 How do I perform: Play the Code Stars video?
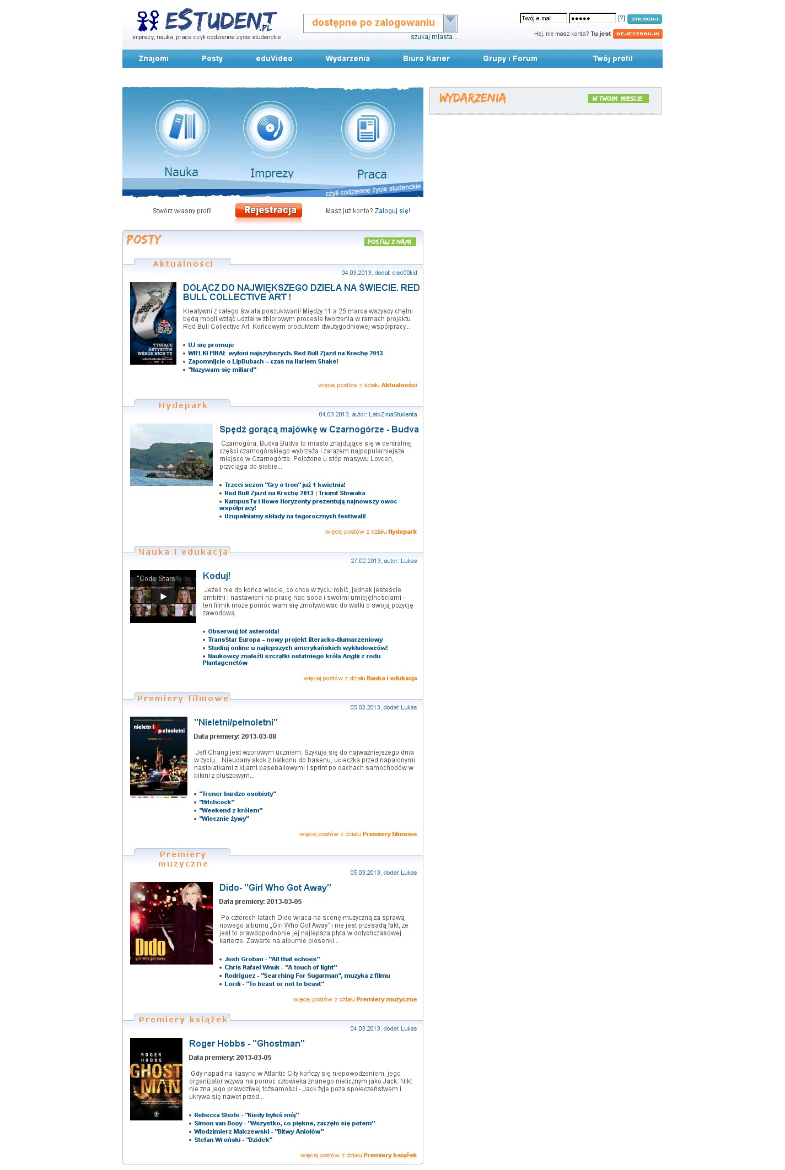pyautogui.click(x=163, y=597)
